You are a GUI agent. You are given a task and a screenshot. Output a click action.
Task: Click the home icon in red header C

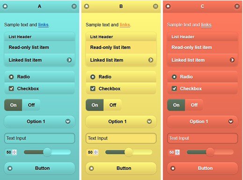pos(168,6)
